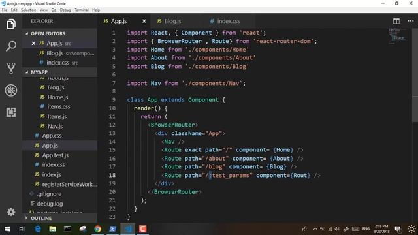
Task: Open the Extensions view
Action: point(11,112)
